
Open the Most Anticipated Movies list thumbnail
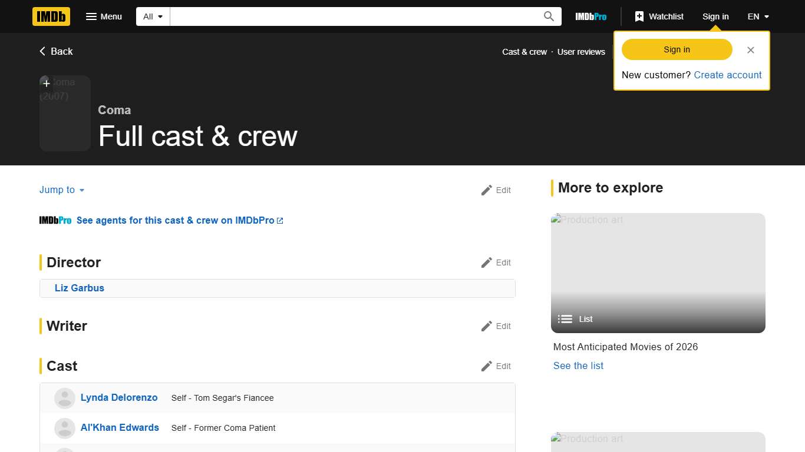pos(658,272)
